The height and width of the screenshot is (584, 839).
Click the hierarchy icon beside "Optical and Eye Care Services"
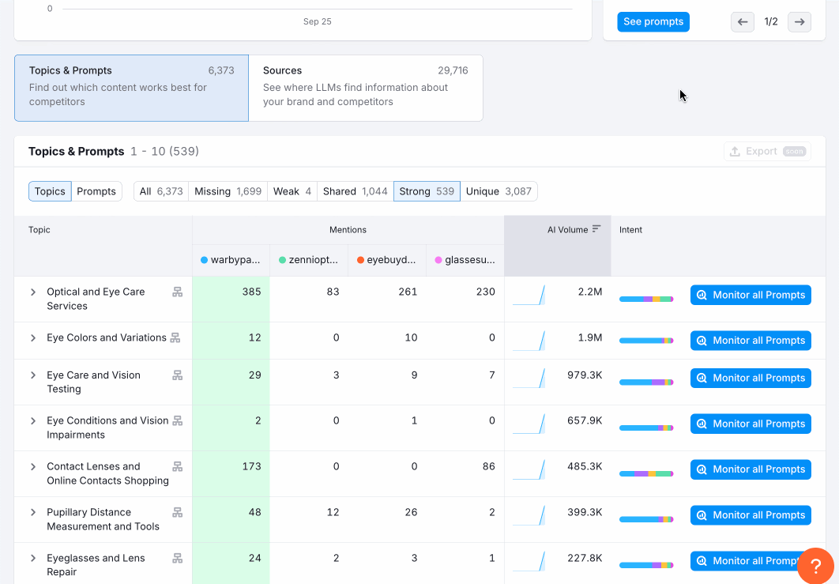(x=178, y=292)
